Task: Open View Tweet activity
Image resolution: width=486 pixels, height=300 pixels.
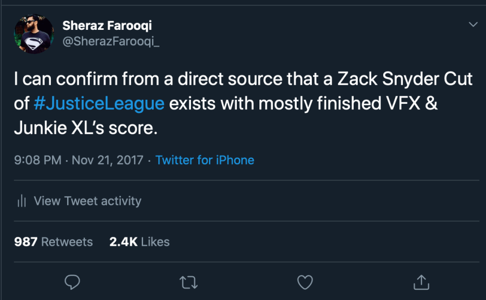Action: 87,201
